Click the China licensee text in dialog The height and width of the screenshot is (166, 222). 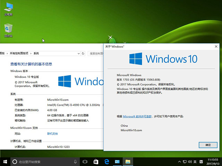click(124, 126)
